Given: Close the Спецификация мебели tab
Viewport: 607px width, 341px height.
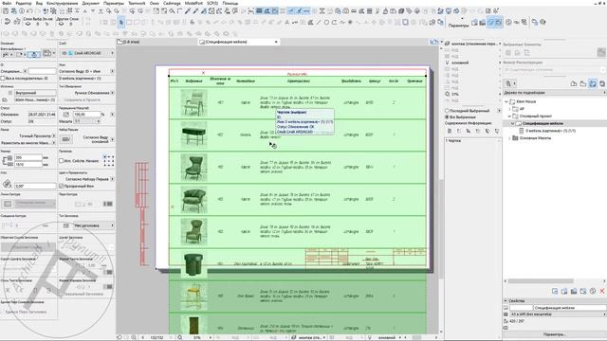Looking at the screenshot, I should tap(276, 42).
